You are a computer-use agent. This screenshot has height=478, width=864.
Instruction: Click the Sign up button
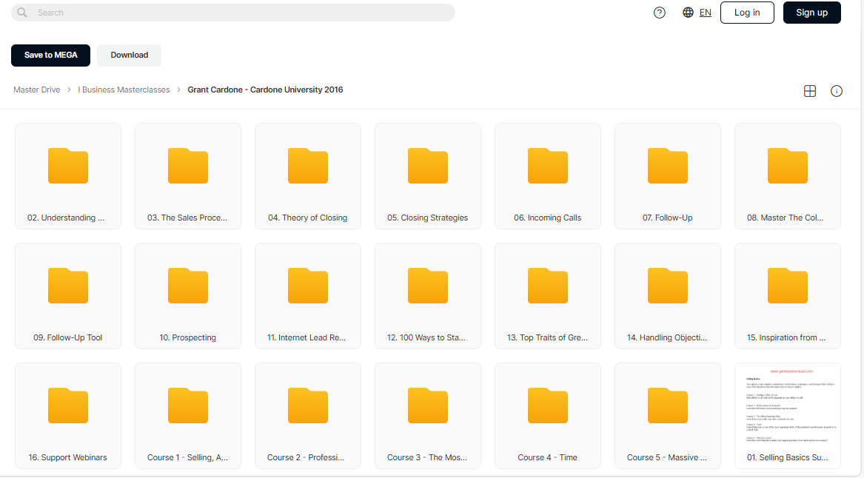(811, 12)
